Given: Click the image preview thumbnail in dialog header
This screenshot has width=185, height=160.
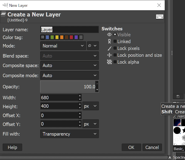Looking at the screenshot, I should [159, 17].
